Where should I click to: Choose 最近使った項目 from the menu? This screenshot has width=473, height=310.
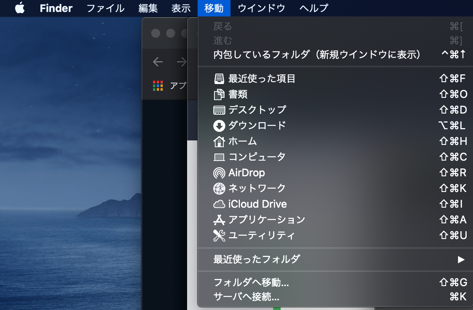pos(335,79)
